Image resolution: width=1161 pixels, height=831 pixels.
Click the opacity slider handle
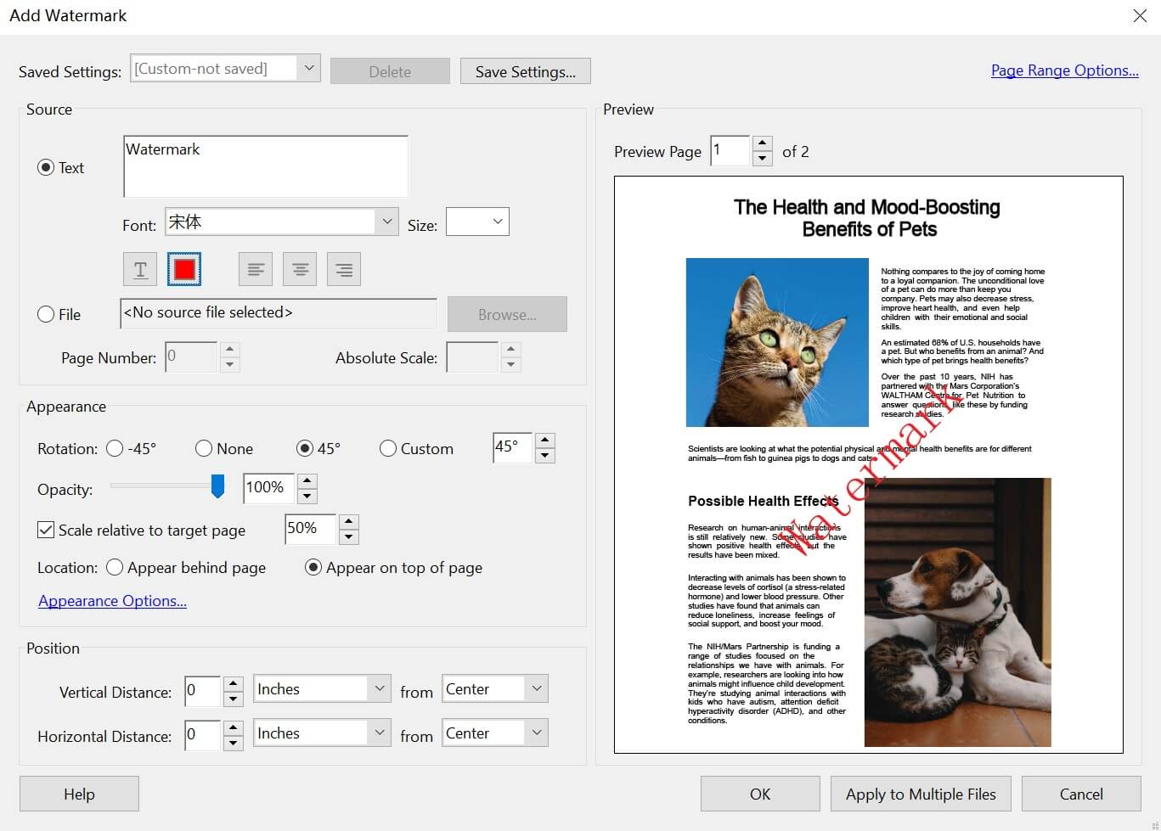coord(217,486)
